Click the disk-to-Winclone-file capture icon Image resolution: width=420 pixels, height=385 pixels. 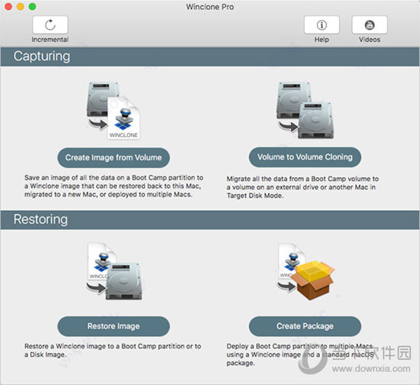114,111
